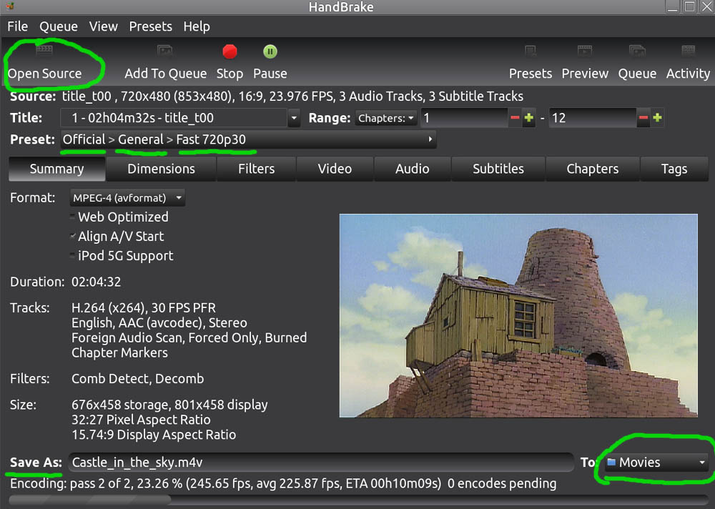Switch to the Filters tab
Screen dimensions: 715x509
point(256,169)
